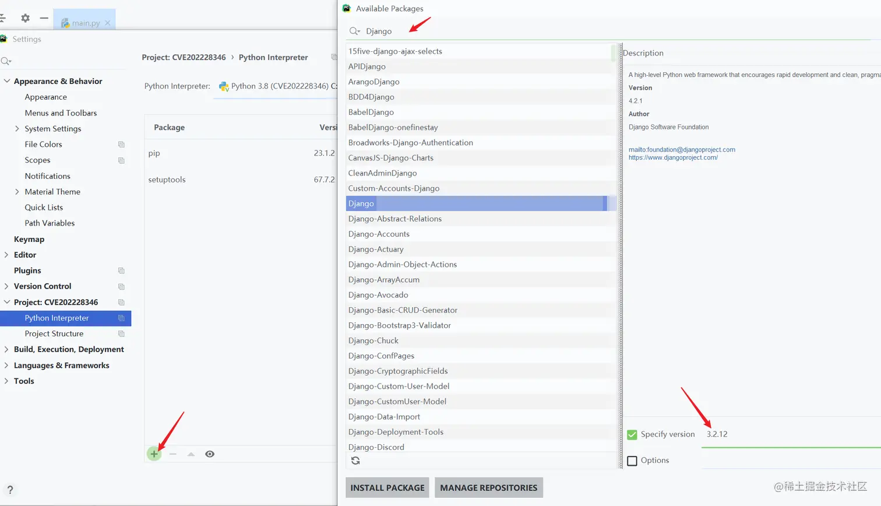This screenshot has height=506, width=881.
Task: Collapse the Project: CVE202228346 section
Action: pos(7,302)
